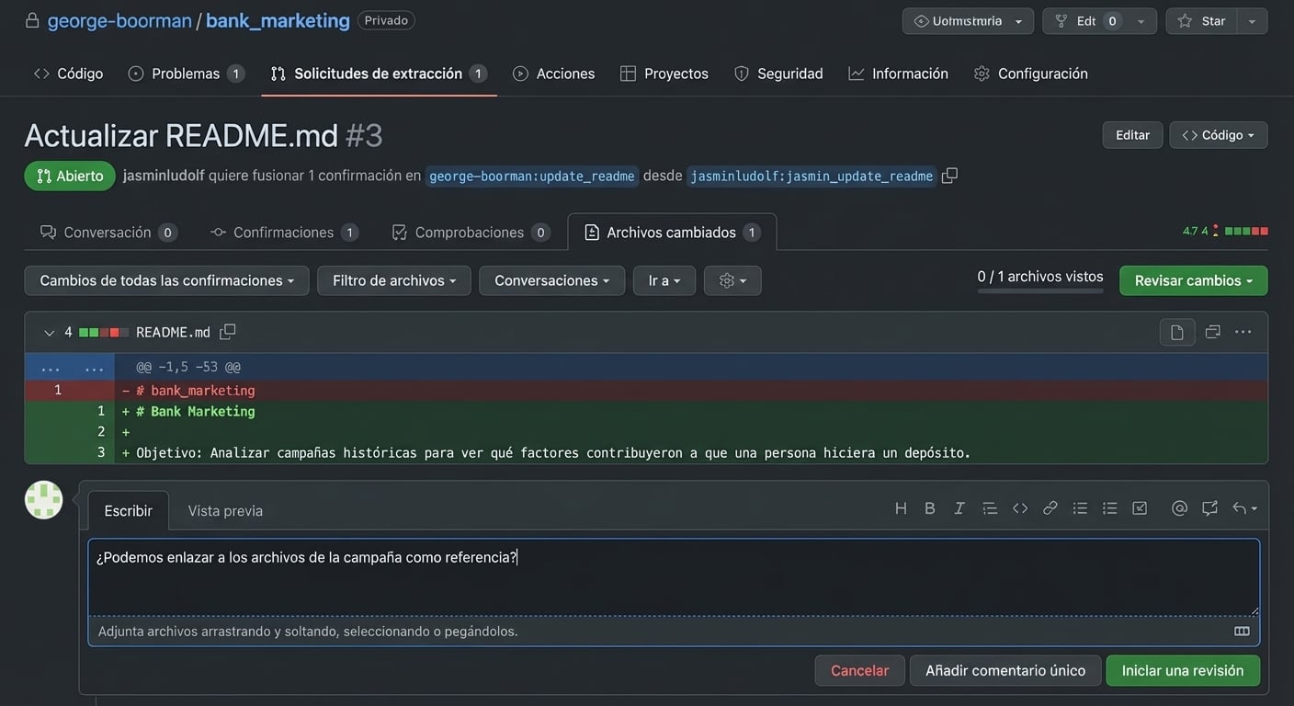Open head branch jasminludolf:jasmin_update_readme link

812,176
